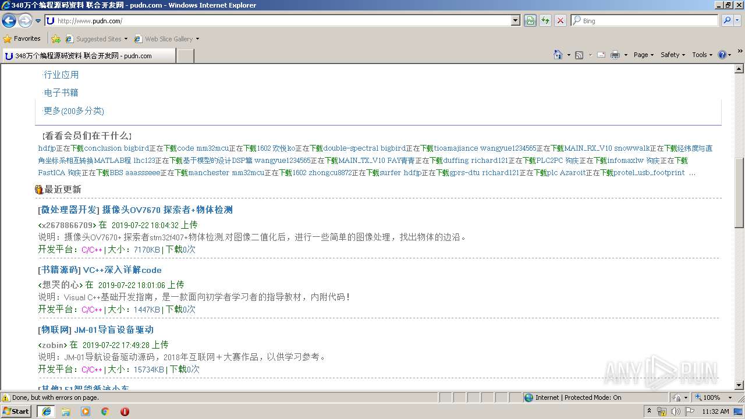The width and height of the screenshot is (745, 419).
Task: Click the conclusion download link
Action: (x=103, y=148)
